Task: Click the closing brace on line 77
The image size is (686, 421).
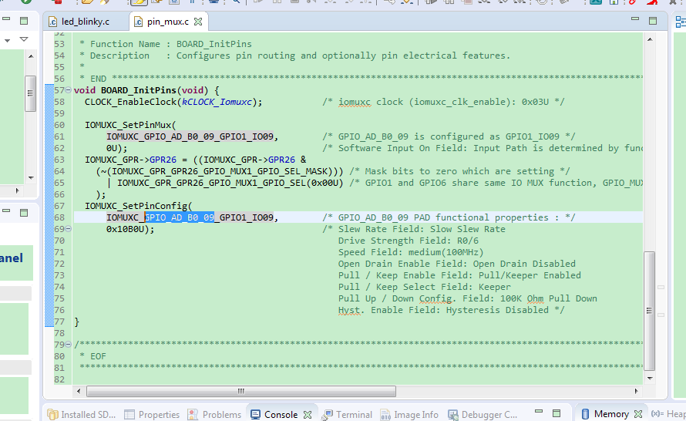Action: (77, 322)
